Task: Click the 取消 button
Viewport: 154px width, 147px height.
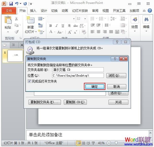Action: pyautogui.click(x=117, y=87)
